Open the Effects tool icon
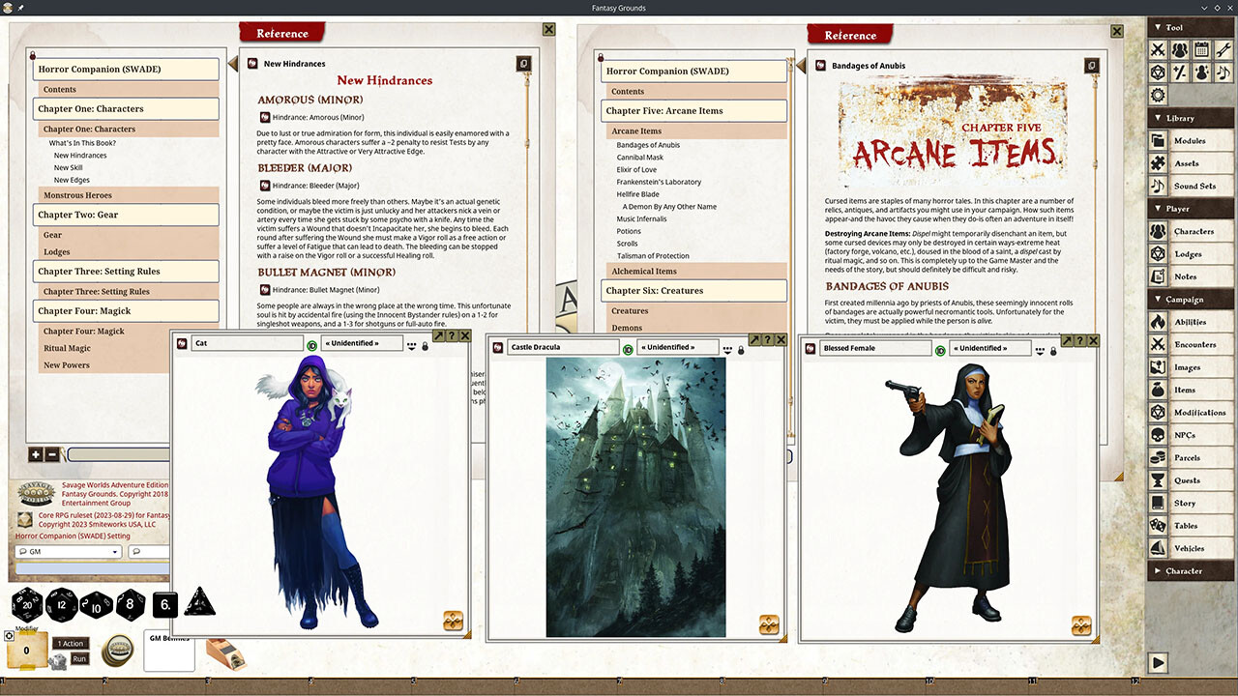 click(1202, 72)
